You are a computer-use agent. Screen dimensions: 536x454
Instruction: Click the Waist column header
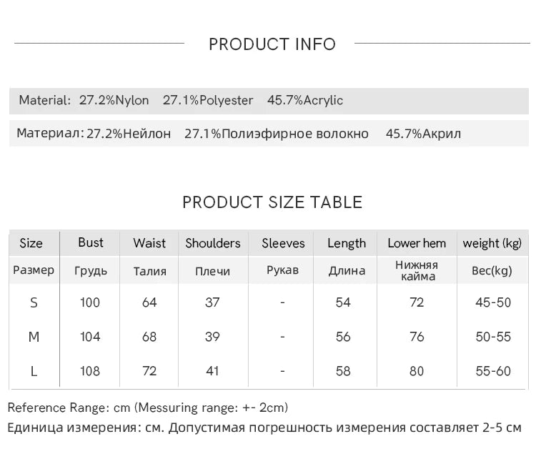point(149,243)
